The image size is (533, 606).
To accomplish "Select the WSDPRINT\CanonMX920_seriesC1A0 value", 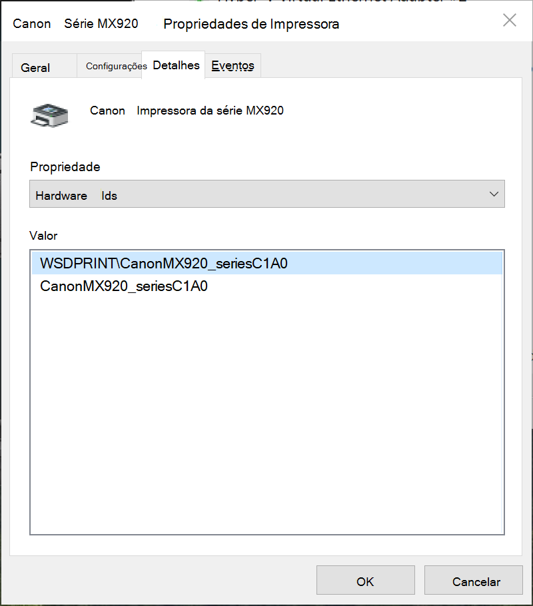I will tap(164, 263).
